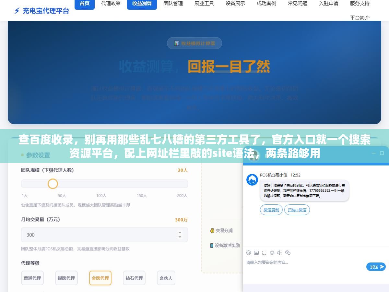
Task: Increase 月均交易量 with the up arrow
Action: point(180,232)
